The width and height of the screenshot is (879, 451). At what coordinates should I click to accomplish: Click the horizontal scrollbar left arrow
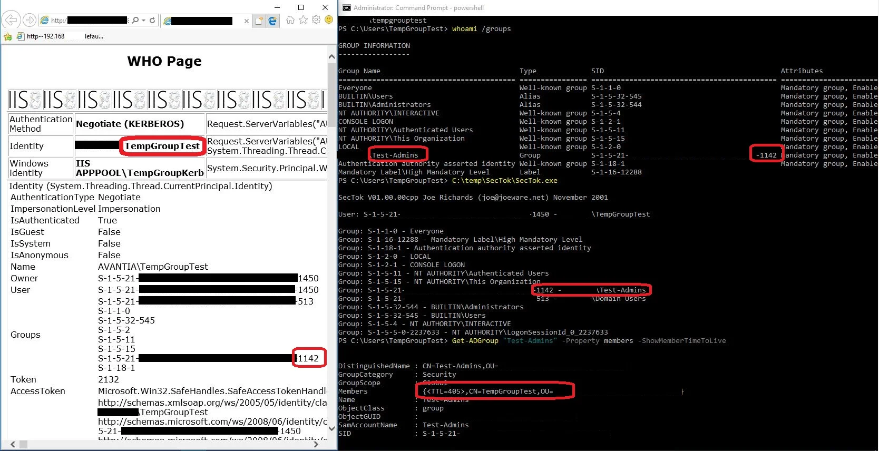pyautogui.click(x=13, y=445)
